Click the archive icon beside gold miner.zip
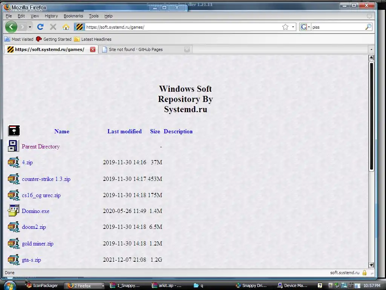This screenshot has width=386, height=290. pos(14,244)
